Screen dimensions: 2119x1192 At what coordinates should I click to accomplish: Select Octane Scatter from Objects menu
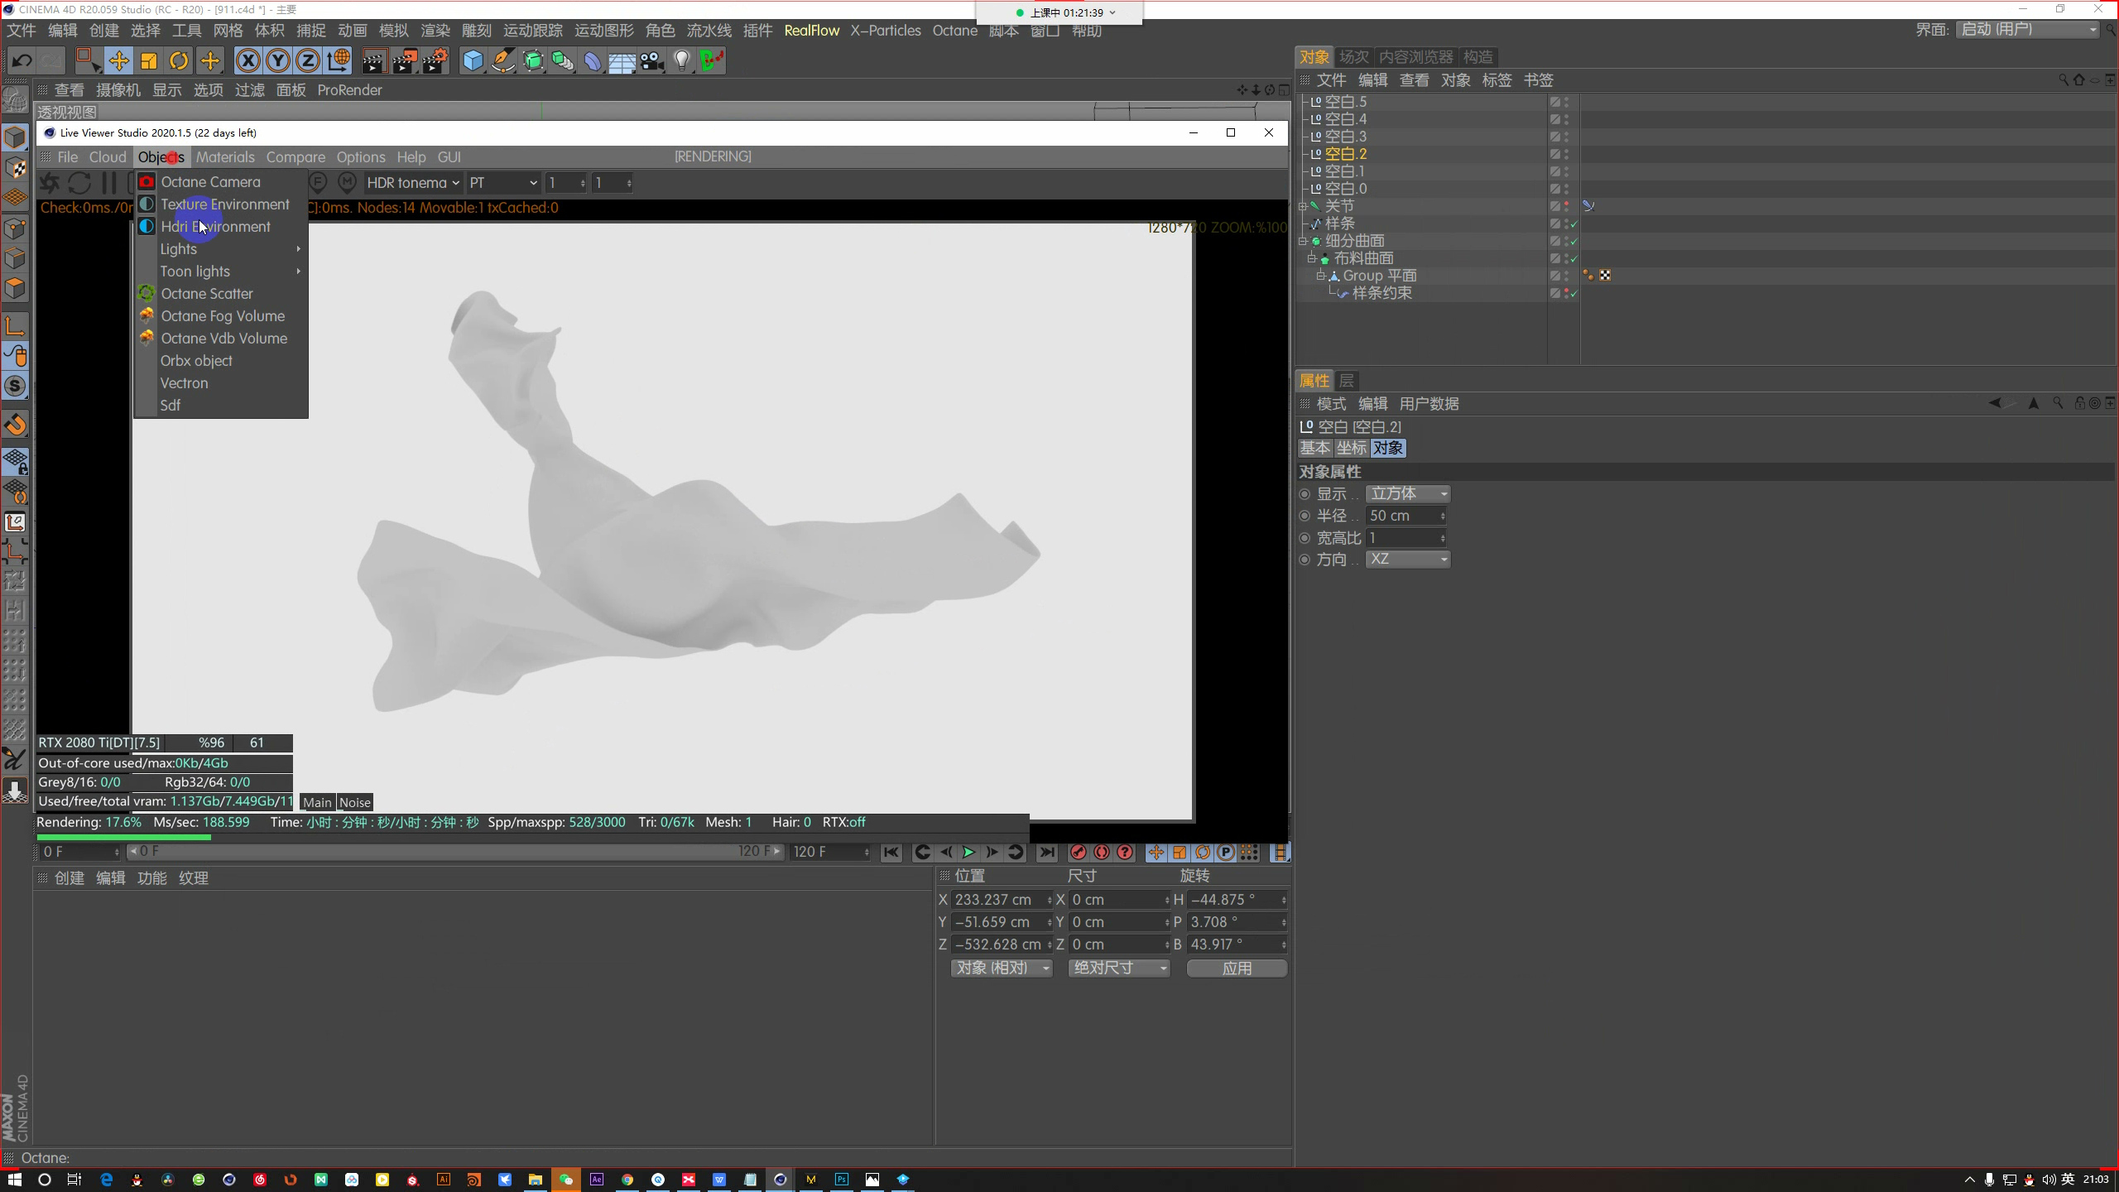click(x=207, y=292)
